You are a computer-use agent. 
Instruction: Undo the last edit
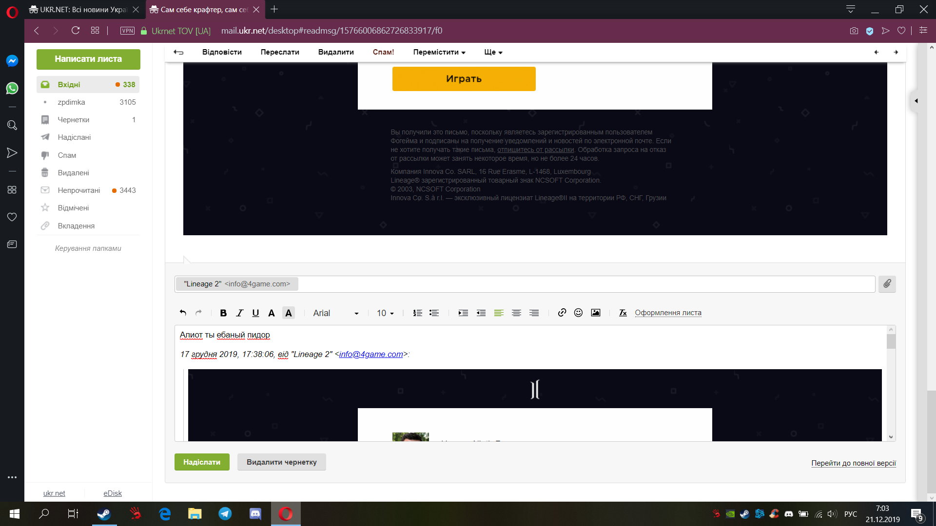pos(182,313)
